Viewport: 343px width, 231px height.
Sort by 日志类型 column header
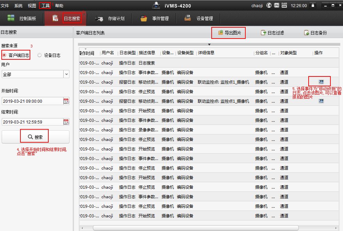tap(128, 53)
